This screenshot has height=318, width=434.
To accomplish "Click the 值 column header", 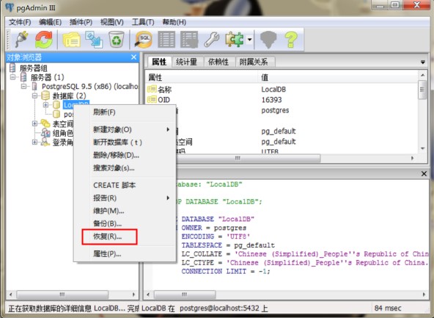I will coord(338,77).
